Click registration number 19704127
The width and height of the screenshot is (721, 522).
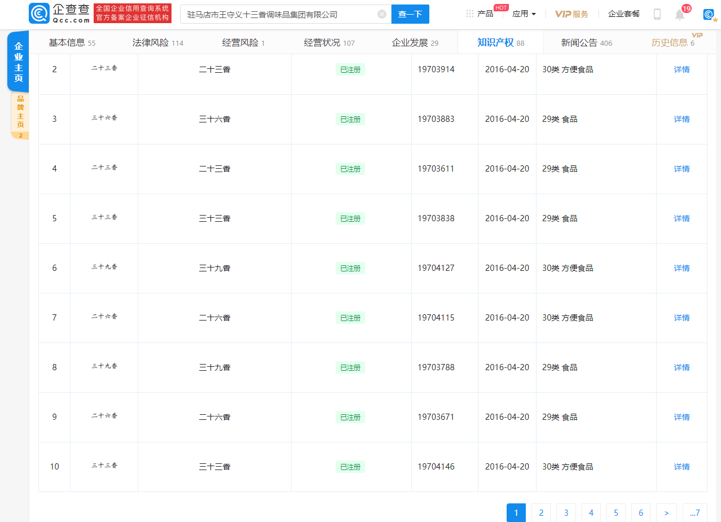[436, 268]
